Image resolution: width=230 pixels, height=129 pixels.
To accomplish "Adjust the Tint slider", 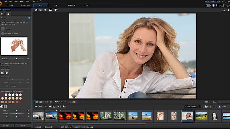I will coord(17,117).
